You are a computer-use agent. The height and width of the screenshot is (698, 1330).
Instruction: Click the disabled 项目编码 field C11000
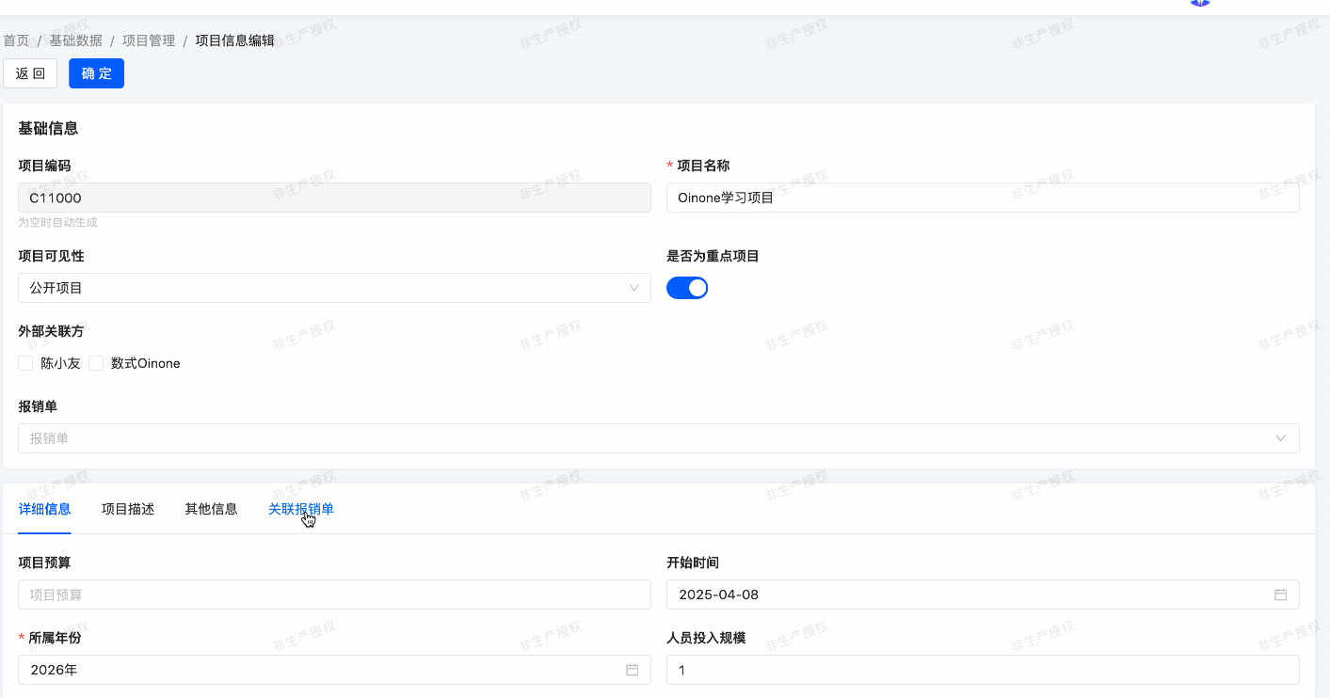tap(334, 198)
